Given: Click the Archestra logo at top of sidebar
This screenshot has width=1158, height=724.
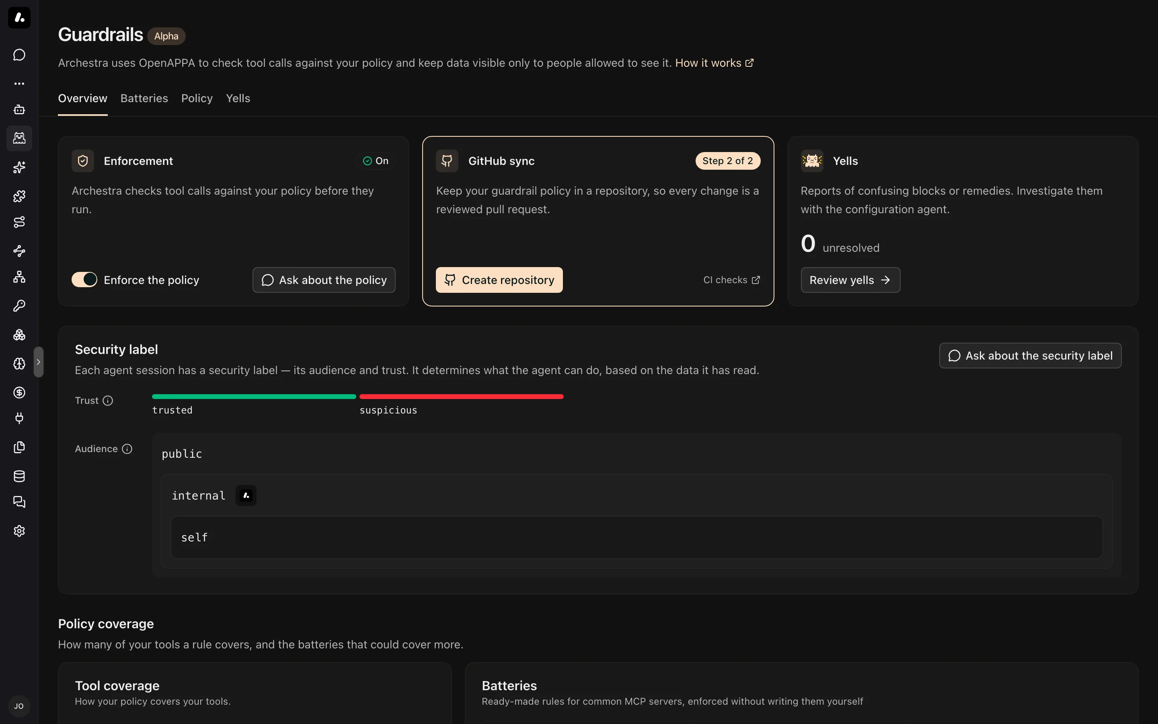Looking at the screenshot, I should [x=19, y=18].
